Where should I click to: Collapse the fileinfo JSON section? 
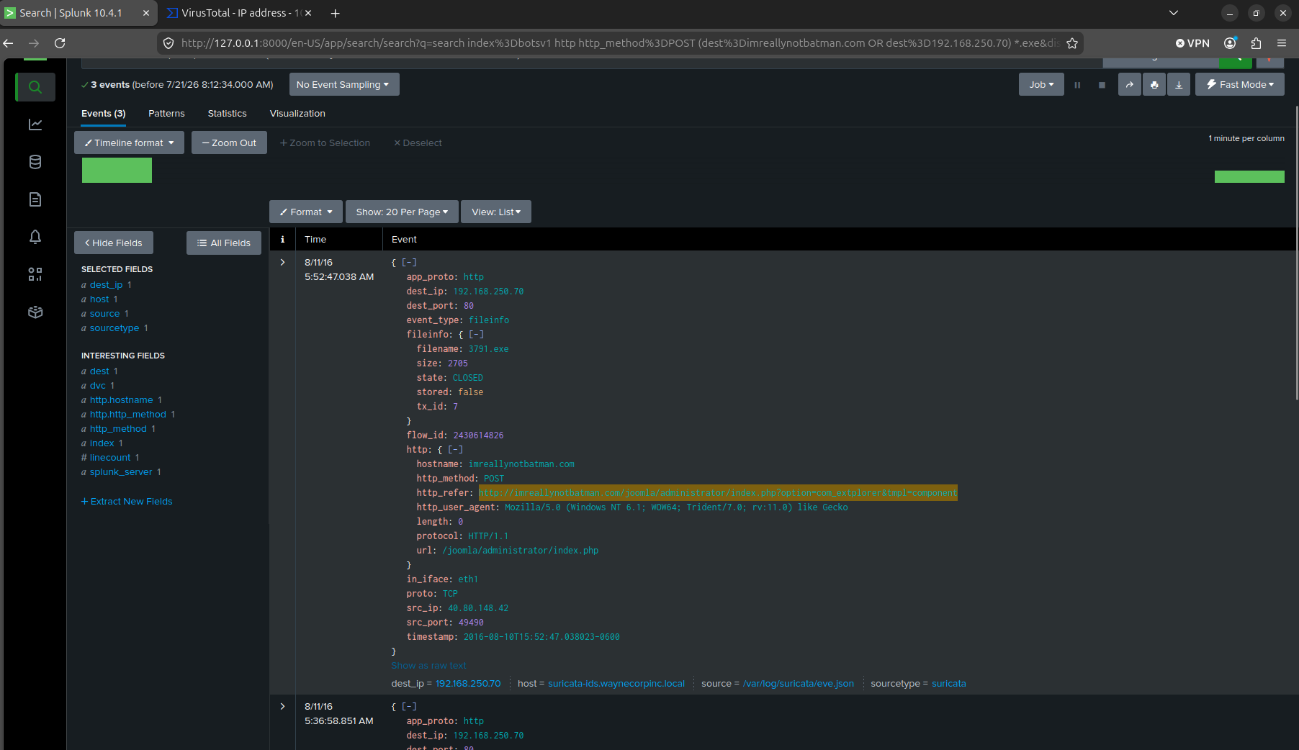476,335
